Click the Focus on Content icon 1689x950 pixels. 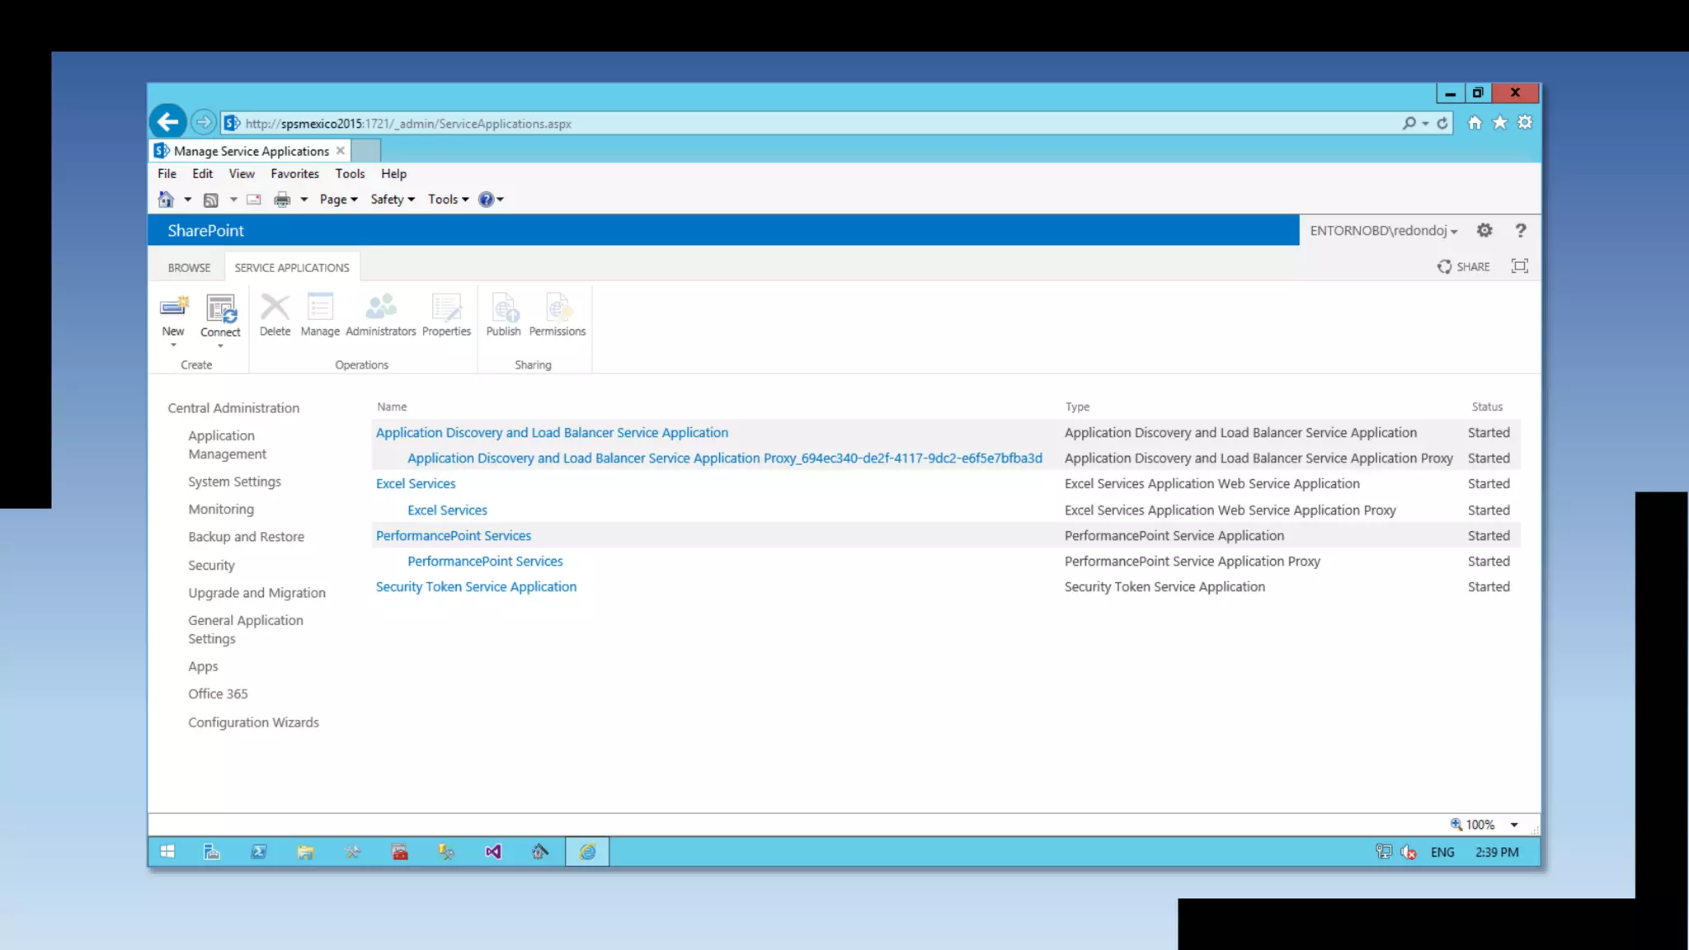(x=1519, y=266)
